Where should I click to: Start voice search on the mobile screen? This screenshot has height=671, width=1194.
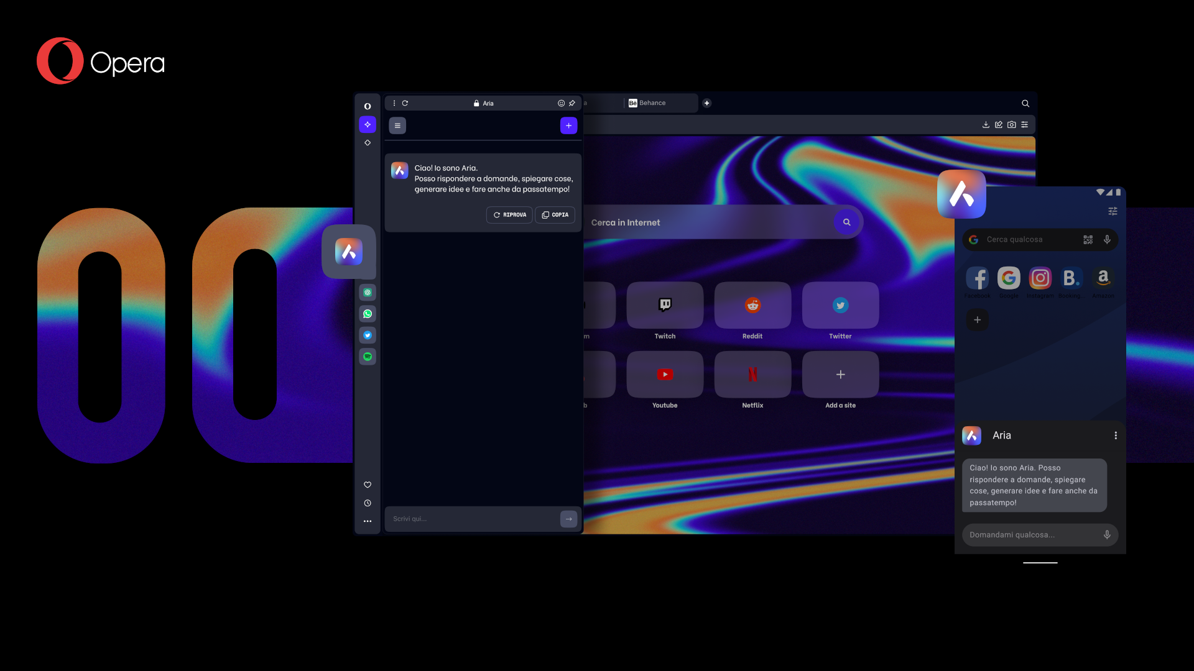pos(1107,239)
